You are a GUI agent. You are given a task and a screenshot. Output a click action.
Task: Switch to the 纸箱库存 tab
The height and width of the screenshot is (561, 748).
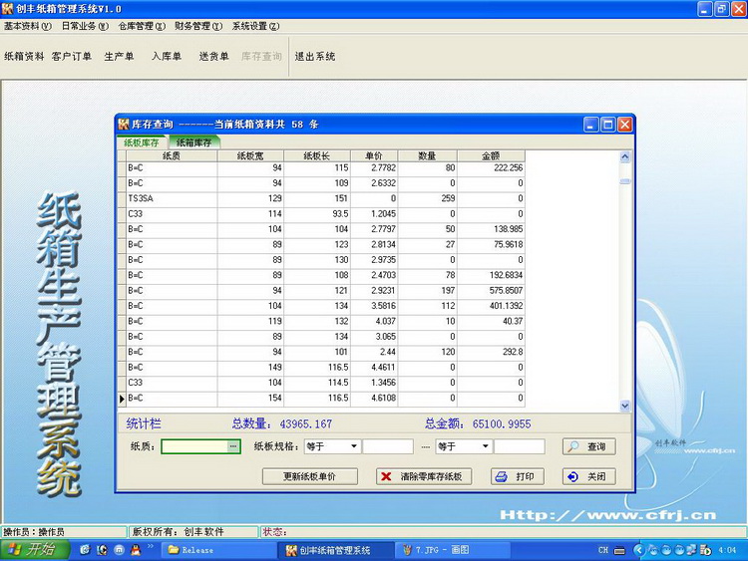point(193,142)
